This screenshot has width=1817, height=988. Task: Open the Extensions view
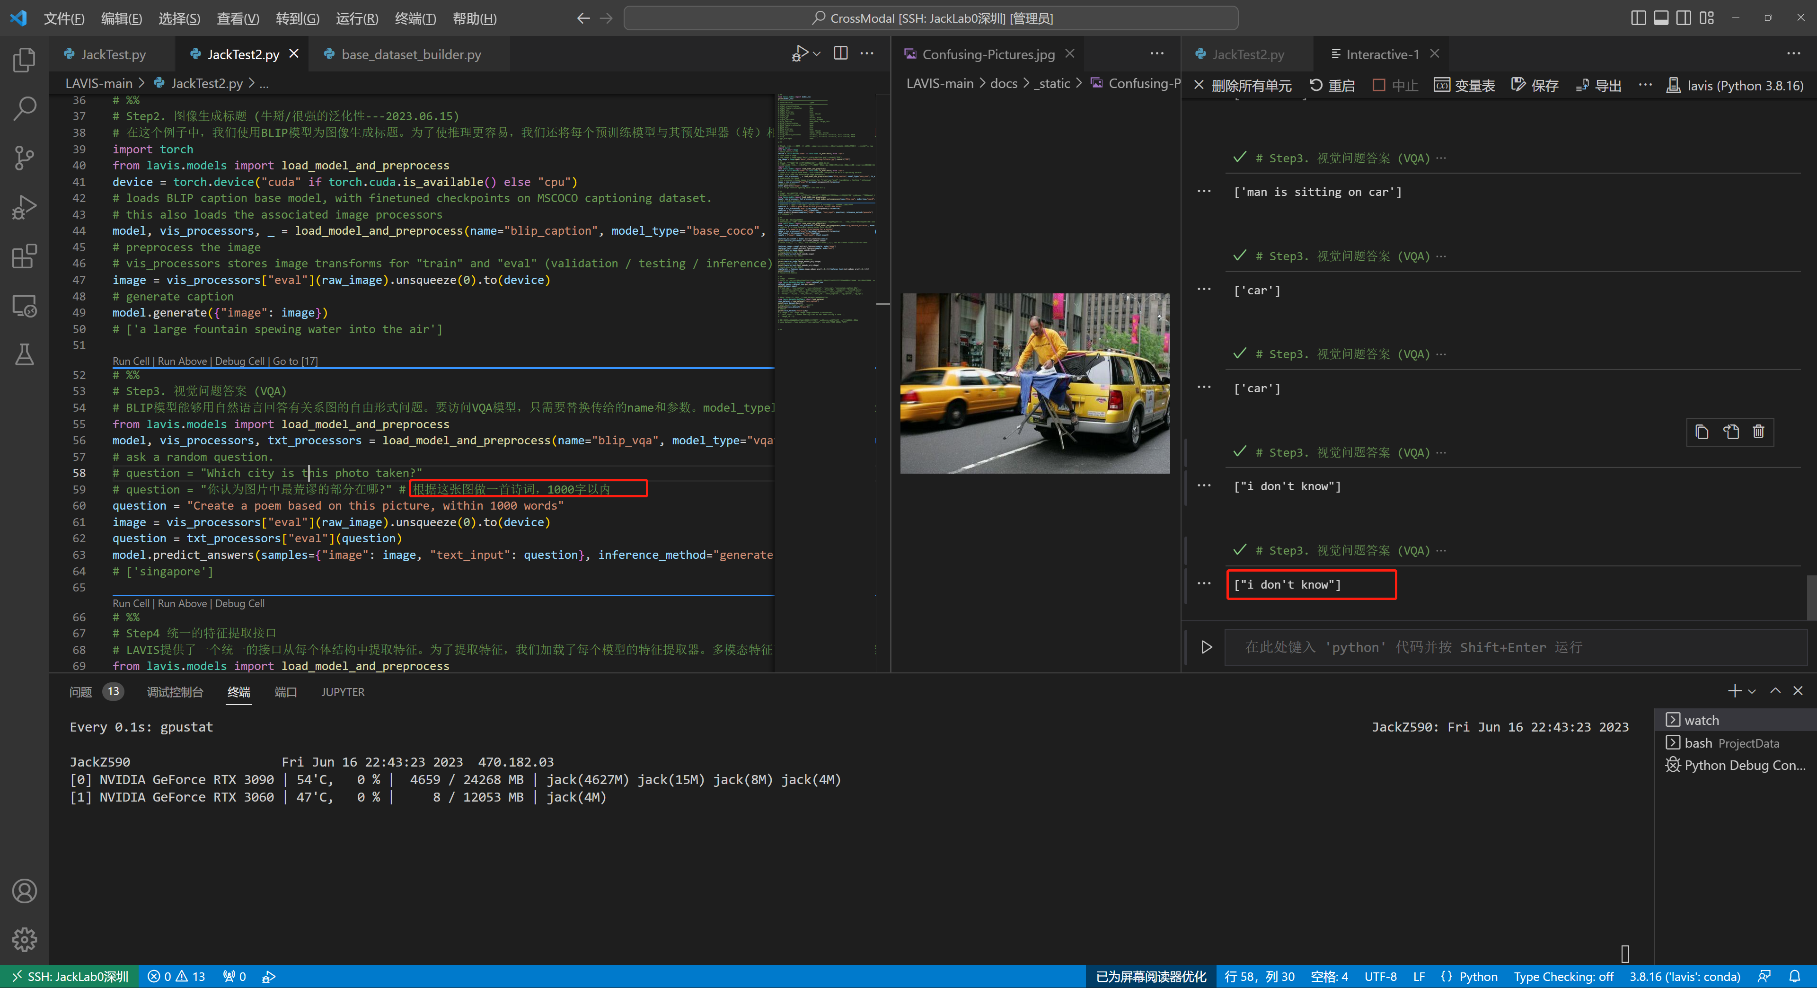pyautogui.click(x=24, y=256)
